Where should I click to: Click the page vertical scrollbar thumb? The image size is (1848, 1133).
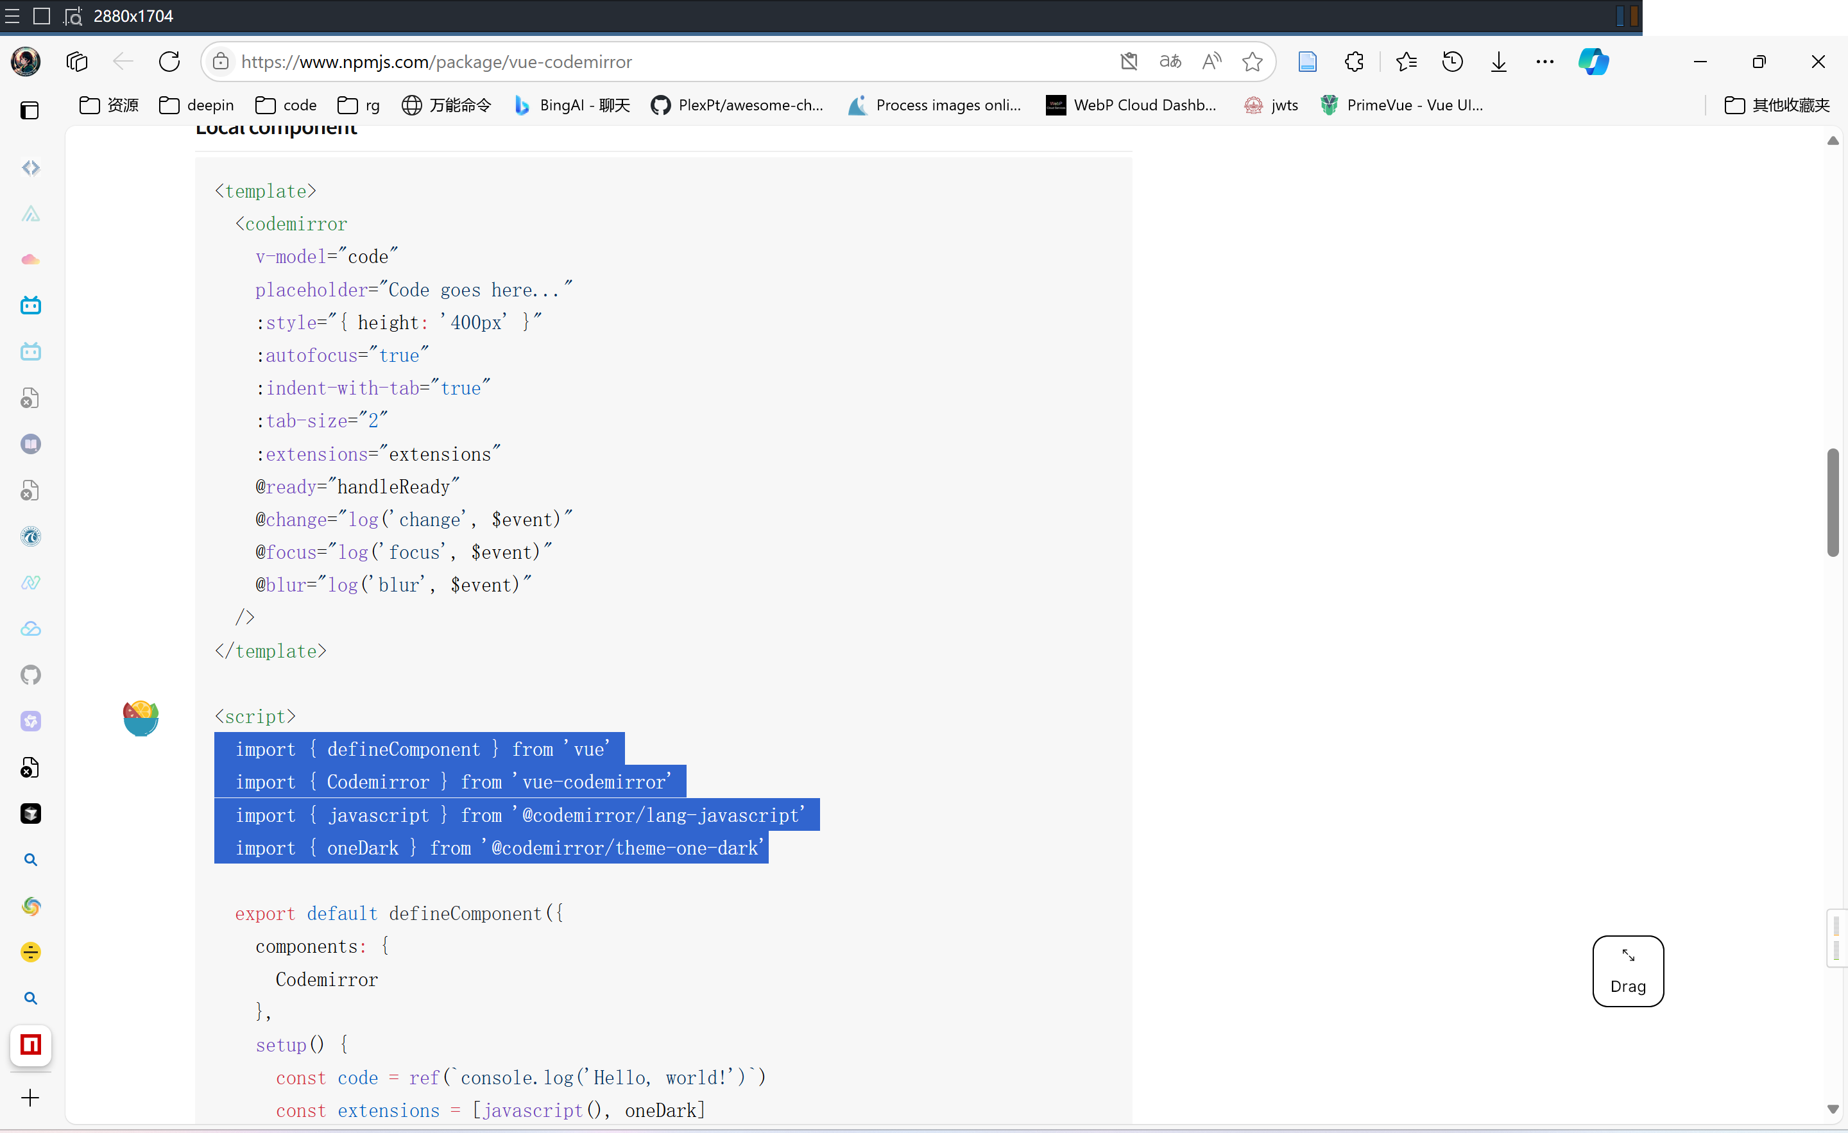tap(1832, 502)
